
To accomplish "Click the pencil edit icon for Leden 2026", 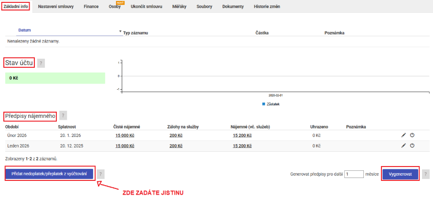I will pyautogui.click(x=403, y=145).
